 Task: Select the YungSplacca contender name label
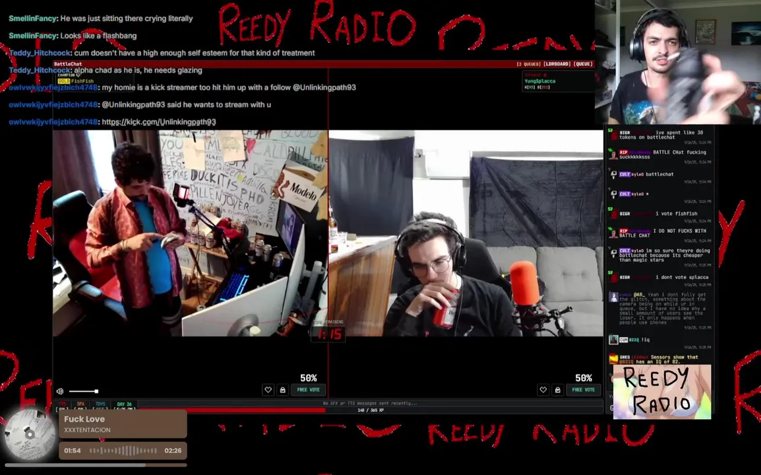(539, 81)
